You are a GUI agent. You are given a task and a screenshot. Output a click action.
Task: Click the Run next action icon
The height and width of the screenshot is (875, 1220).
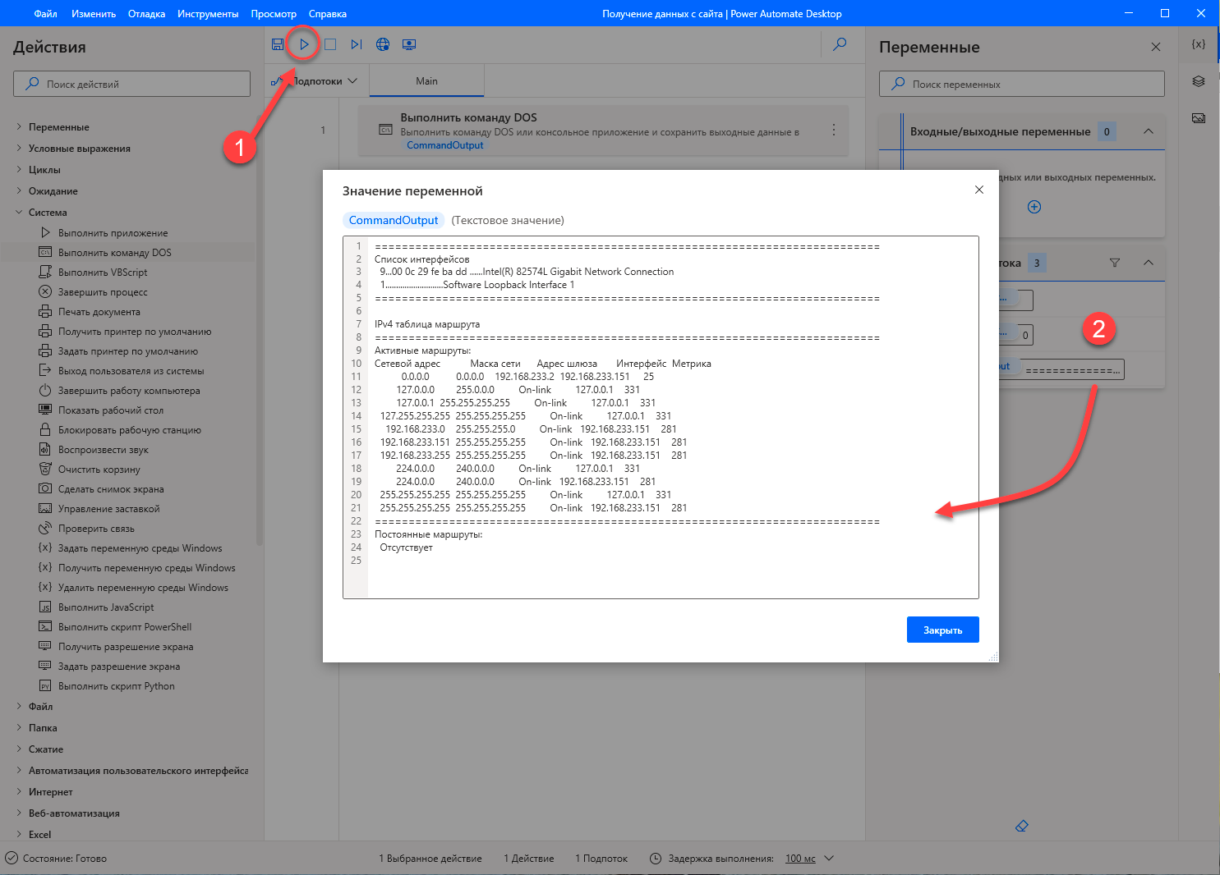[x=357, y=44]
